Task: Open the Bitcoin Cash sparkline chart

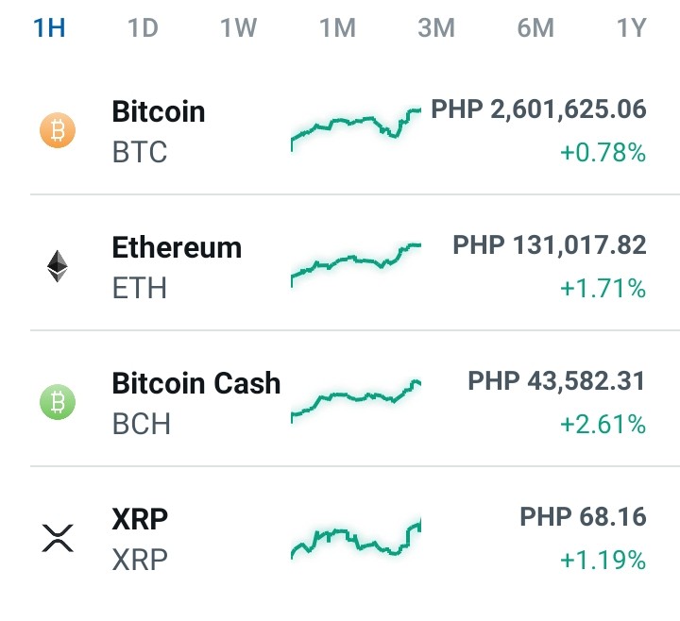Action: (356, 401)
